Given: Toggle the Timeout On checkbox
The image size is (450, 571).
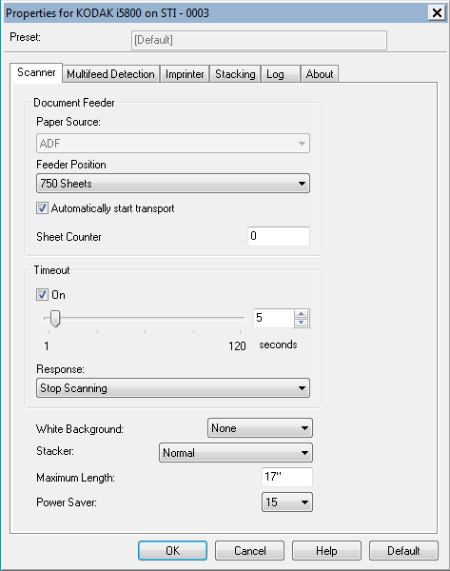Looking at the screenshot, I should click(42, 295).
